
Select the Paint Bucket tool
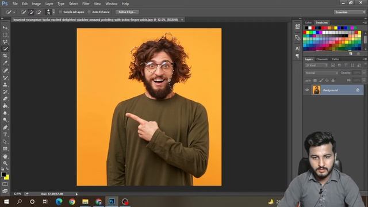click(5, 106)
